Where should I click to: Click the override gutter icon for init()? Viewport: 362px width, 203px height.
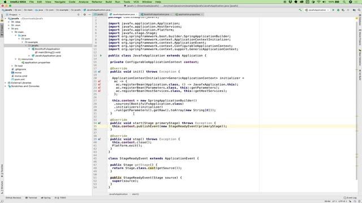coord(100,72)
